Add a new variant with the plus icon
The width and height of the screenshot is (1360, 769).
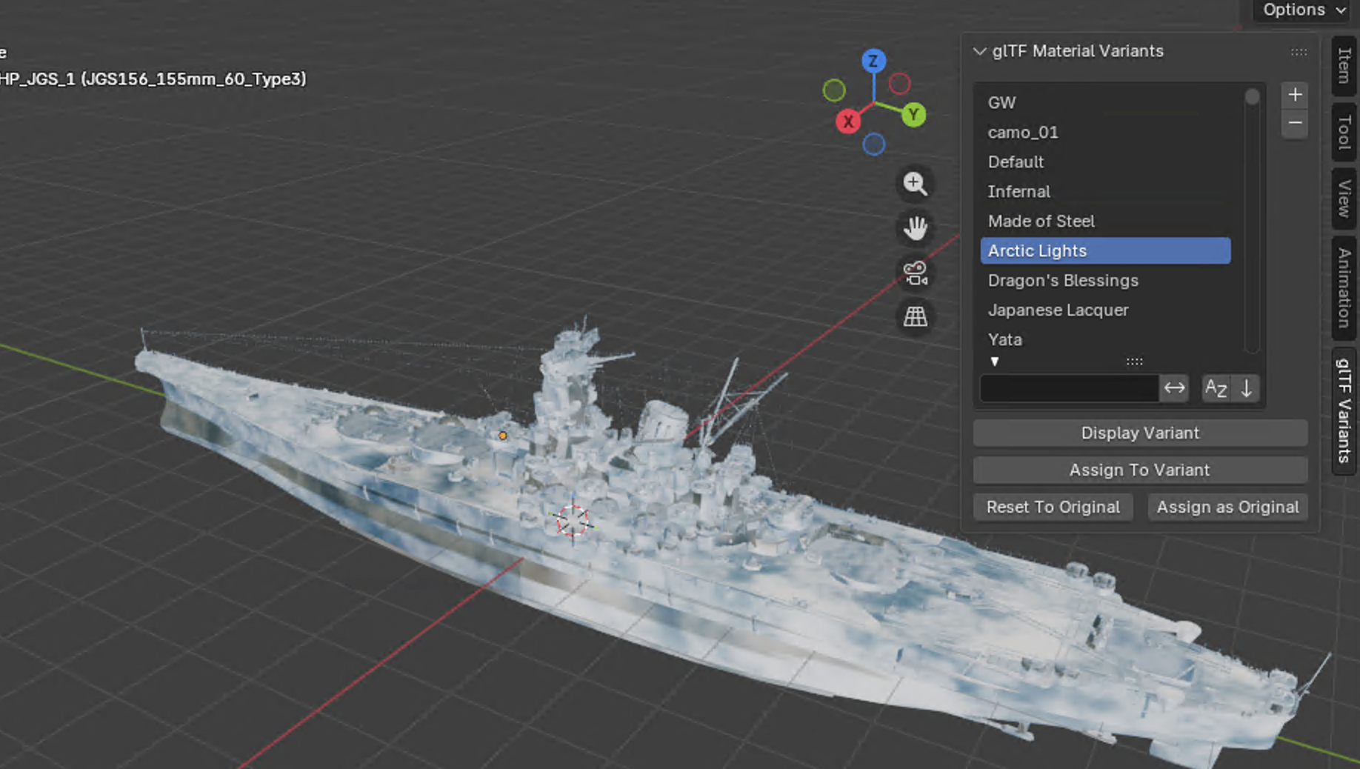click(1294, 94)
